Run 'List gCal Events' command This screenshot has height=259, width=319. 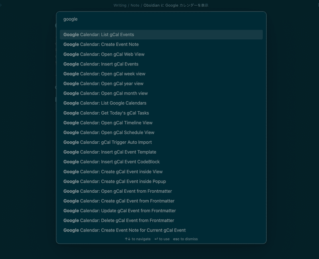pos(161,35)
